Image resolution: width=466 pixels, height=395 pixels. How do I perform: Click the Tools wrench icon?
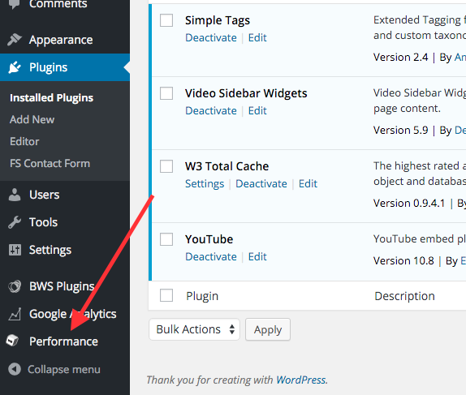15,222
